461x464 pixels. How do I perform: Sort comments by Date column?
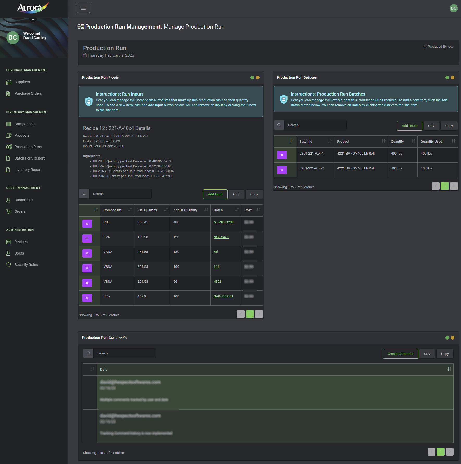tap(275, 370)
